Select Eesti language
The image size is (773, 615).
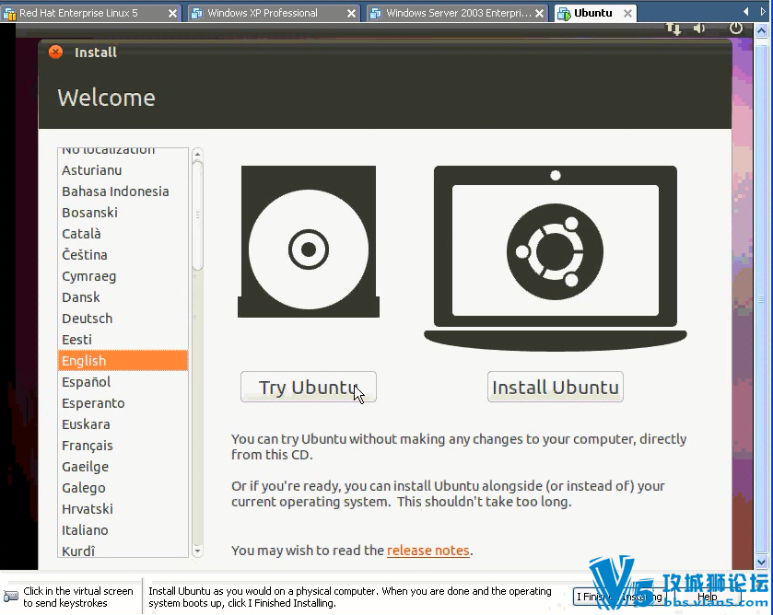[123, 340]
